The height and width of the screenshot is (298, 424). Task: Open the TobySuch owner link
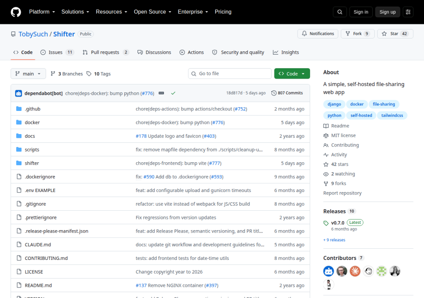(x=33, y=34)
